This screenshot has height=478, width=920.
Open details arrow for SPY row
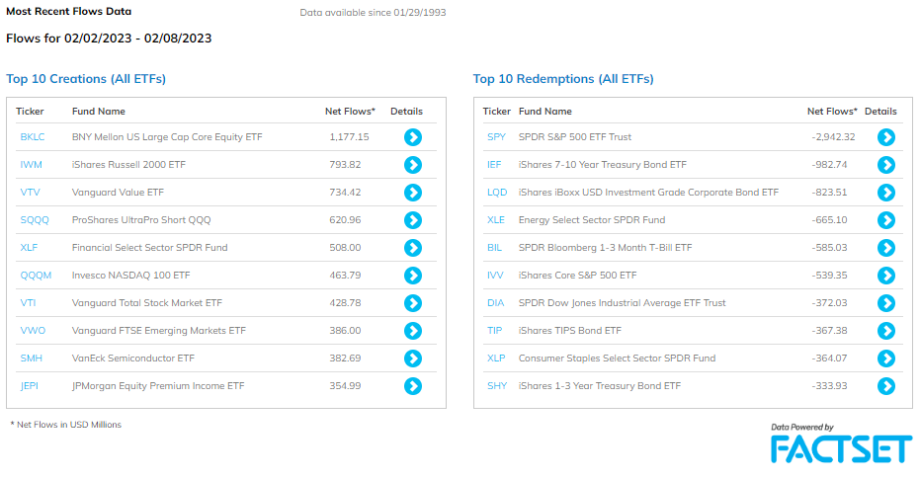886,137
